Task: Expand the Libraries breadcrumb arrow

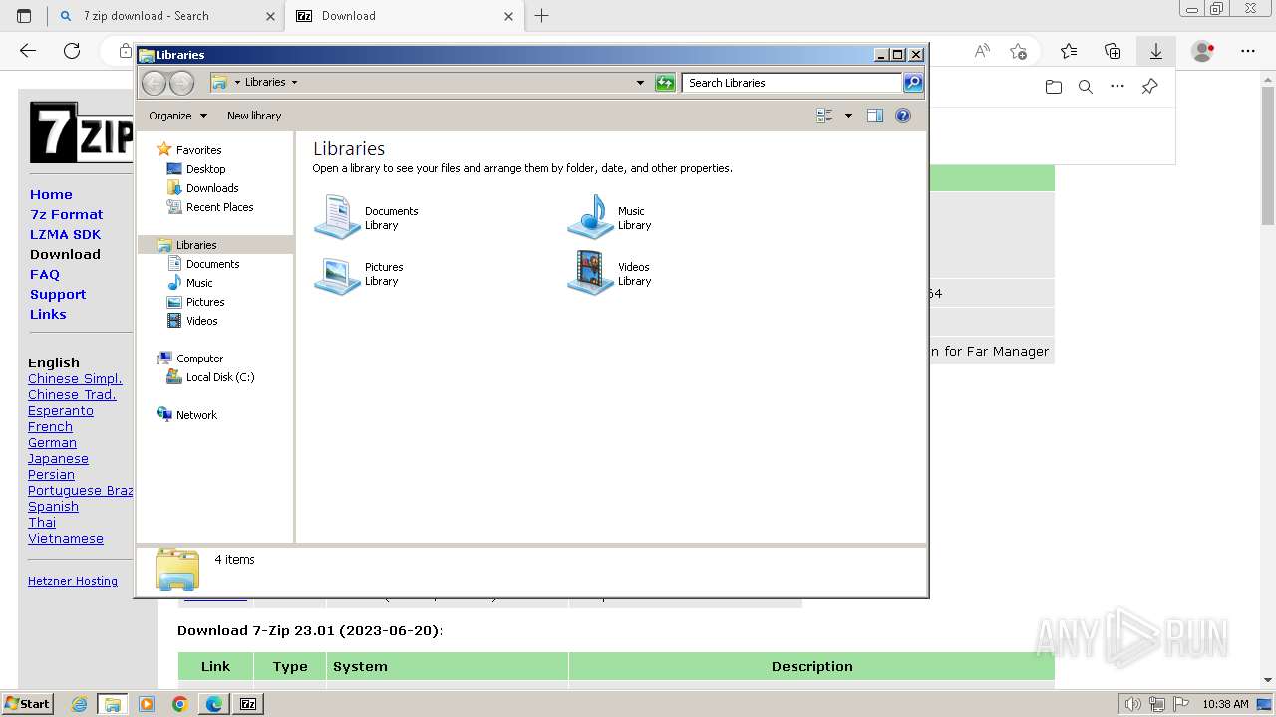Action: click(x=294, y=83)
